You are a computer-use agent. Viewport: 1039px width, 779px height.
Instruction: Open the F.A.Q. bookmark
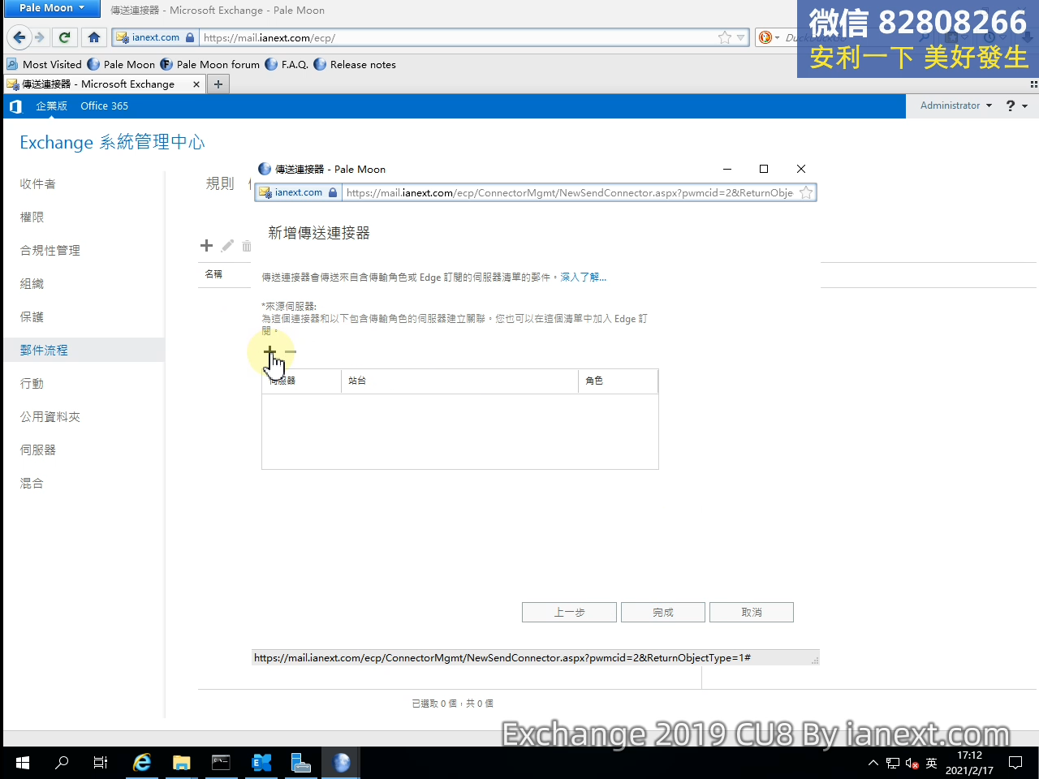(x=287, y=65)
